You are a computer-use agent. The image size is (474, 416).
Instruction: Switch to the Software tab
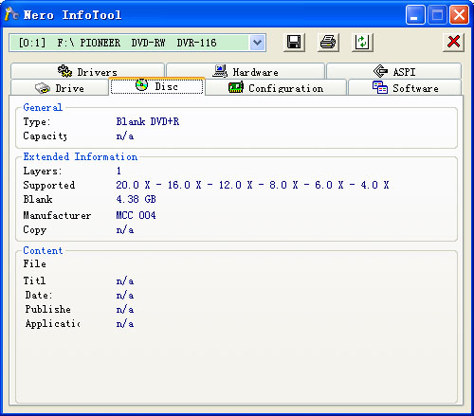[x=405, y=88]
